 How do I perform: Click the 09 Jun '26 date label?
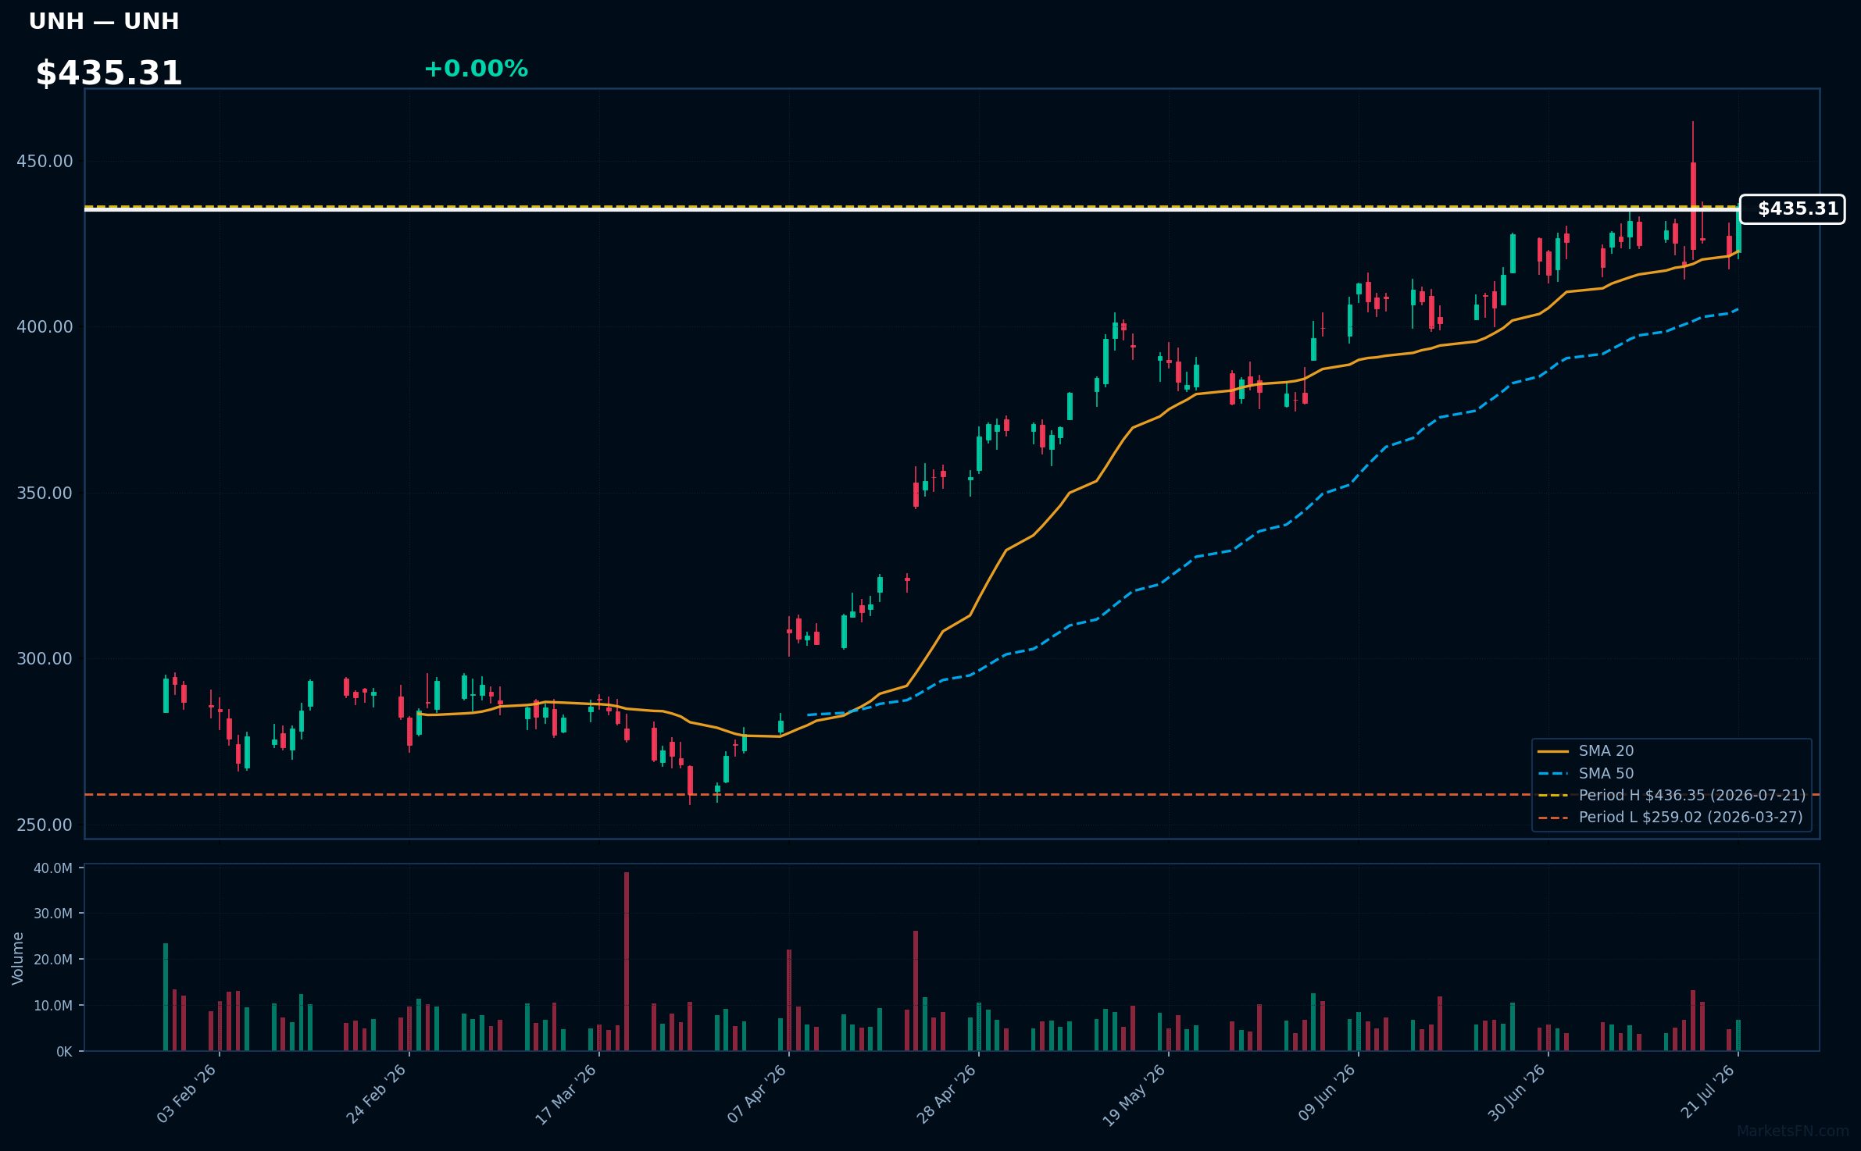click(1327, 1093)
